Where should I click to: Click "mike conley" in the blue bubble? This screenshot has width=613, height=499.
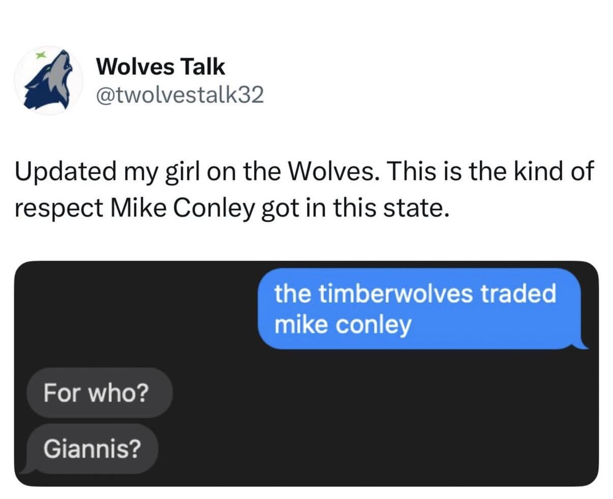tap(342, 325)
